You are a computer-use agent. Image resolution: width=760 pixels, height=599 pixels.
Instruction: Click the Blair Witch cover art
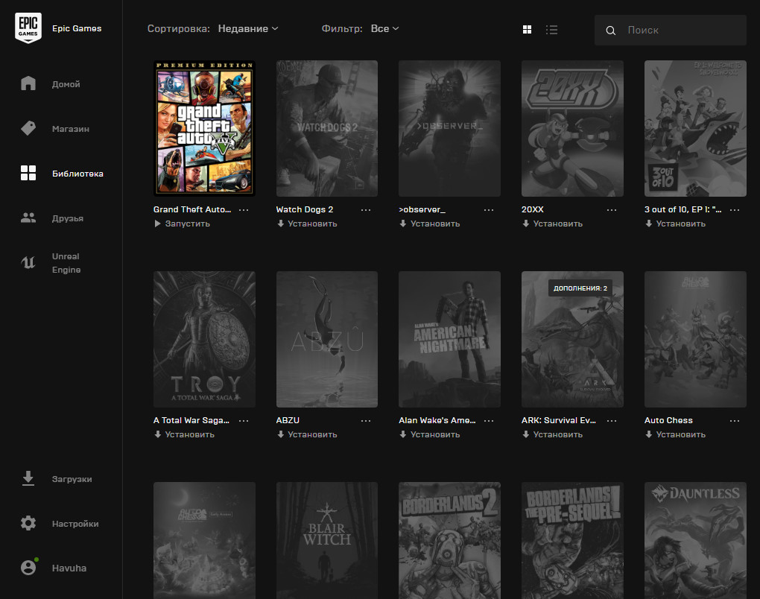[x=326, y=540]
